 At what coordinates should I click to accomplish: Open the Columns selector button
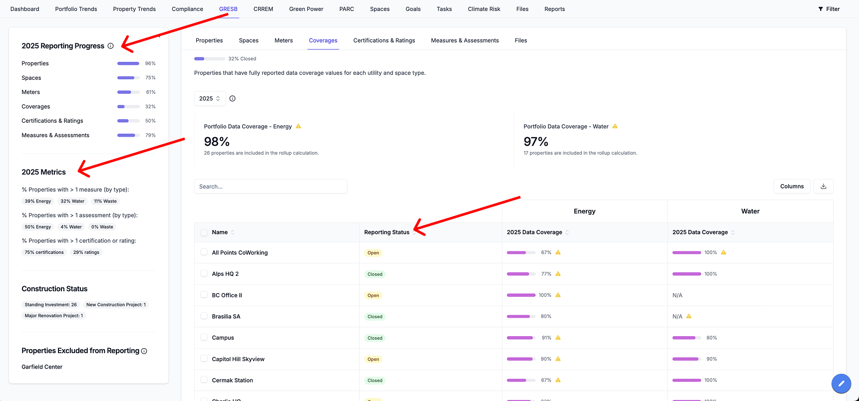click(792, 187)
